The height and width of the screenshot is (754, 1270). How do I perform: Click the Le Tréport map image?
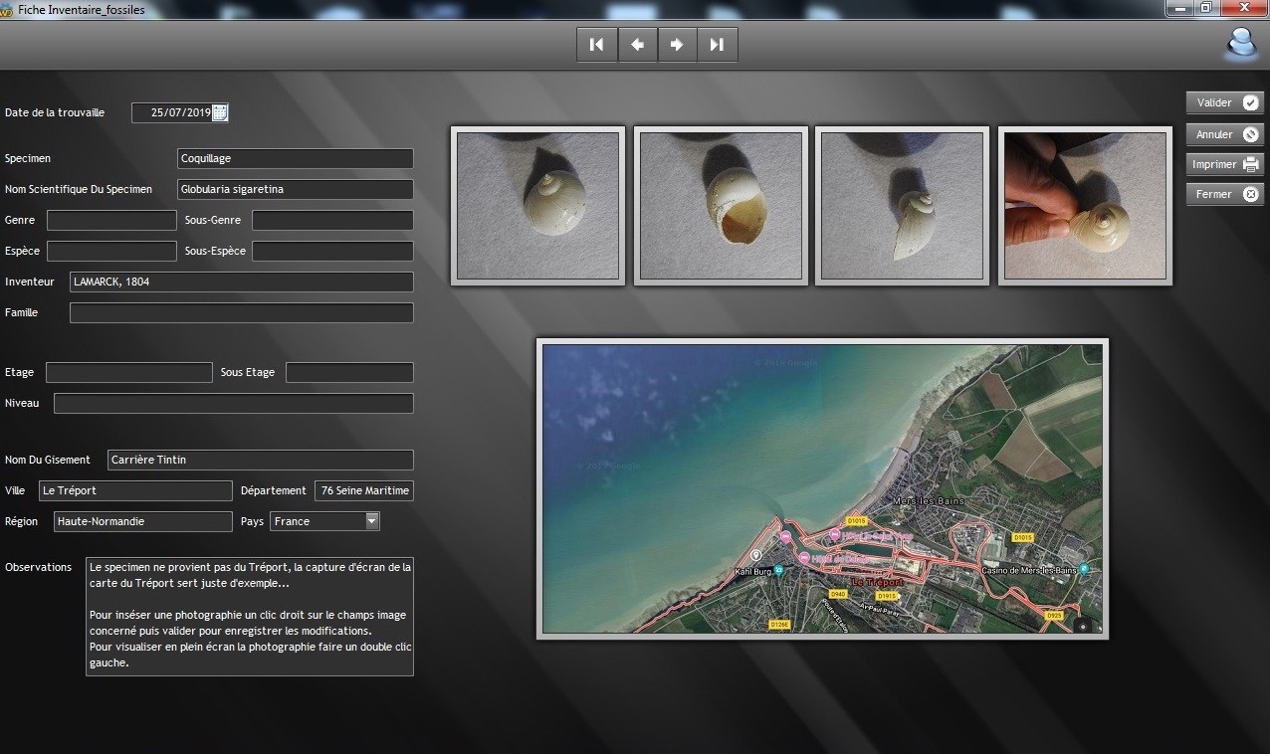(x=822, y=488)
